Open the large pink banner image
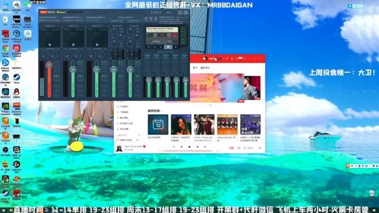This screenshot has width=379, height=213. pos(217,88)
